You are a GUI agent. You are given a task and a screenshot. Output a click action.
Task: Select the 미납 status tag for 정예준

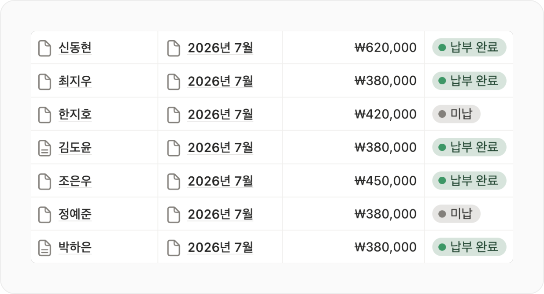coord(456,214)
